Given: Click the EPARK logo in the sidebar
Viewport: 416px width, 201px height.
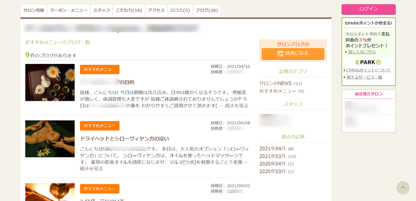Looking at the screenshot, I should 368,62.
